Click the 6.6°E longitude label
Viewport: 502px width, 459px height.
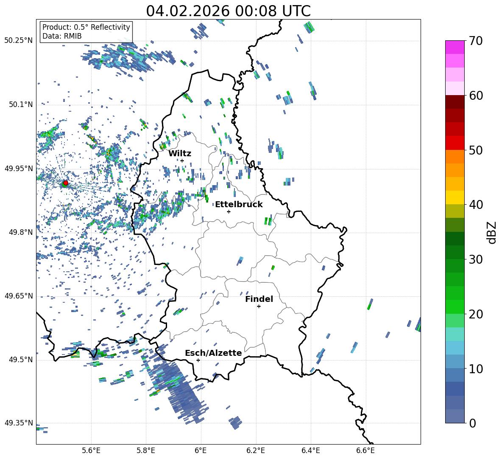(x=365, y=451)
